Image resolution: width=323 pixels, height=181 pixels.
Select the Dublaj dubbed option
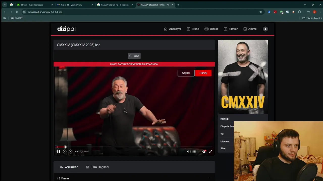point(203,73)
